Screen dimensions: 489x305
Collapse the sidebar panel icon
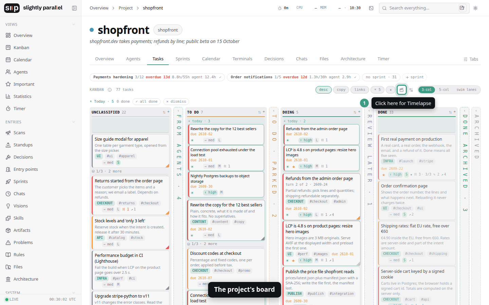point(74,8)
